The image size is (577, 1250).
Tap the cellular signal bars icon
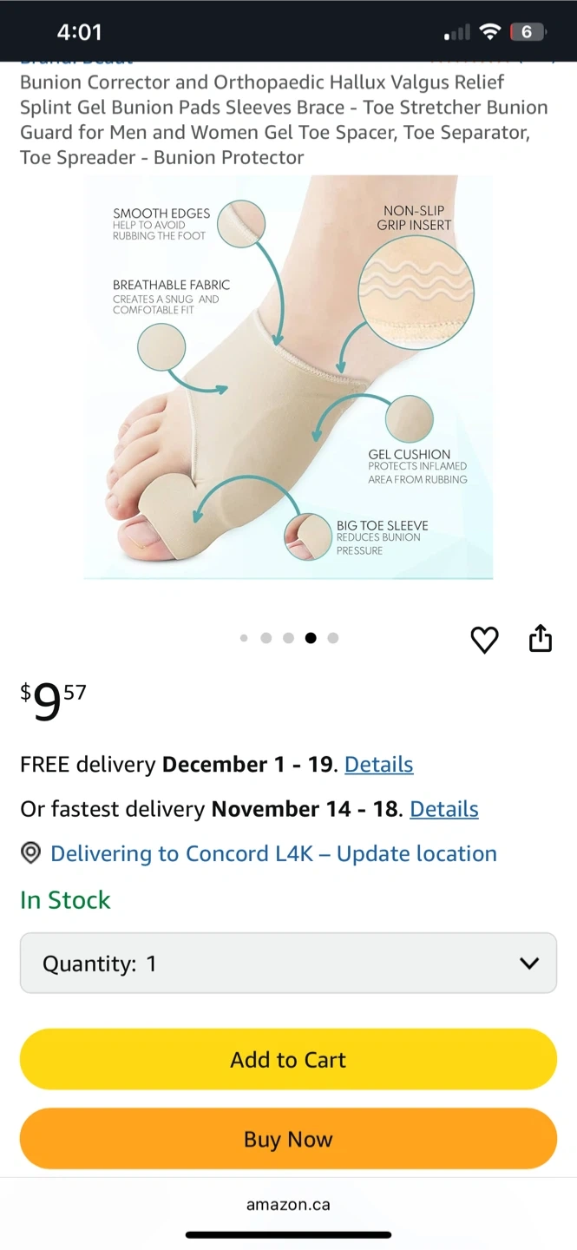coord(457,33)
